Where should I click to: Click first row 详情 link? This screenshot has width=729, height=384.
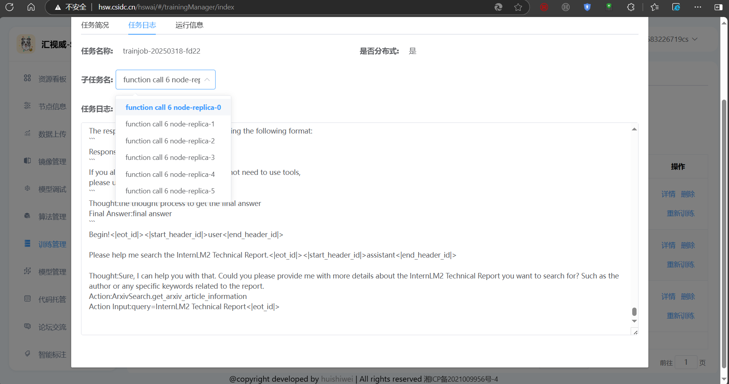point(668,194)
